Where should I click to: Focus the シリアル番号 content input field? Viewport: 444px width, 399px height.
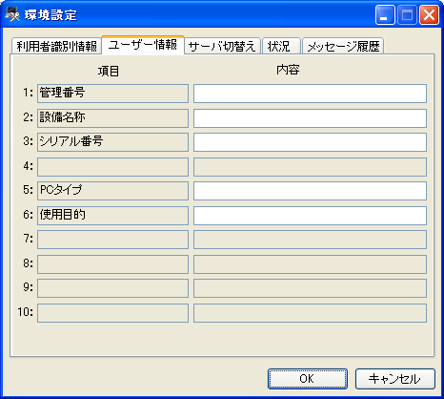click(x=310, y=142)
